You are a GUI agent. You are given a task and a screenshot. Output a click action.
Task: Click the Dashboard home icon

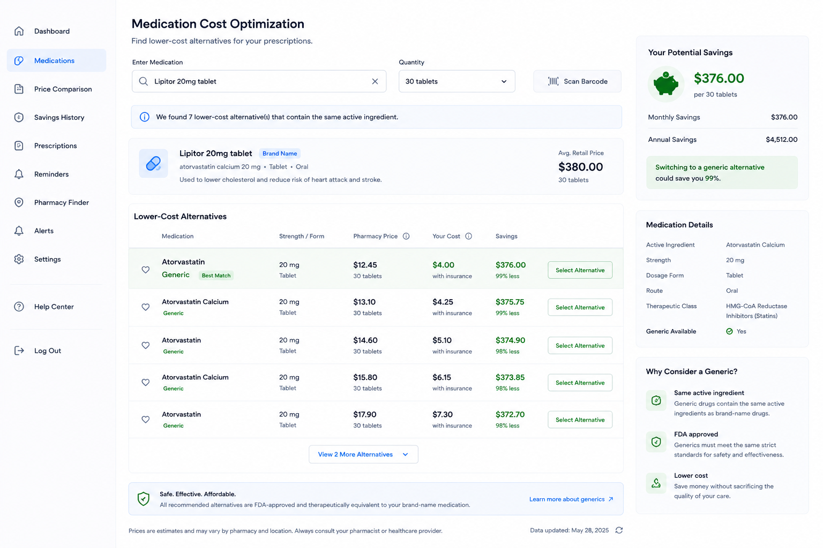click(x=19, y=31)
